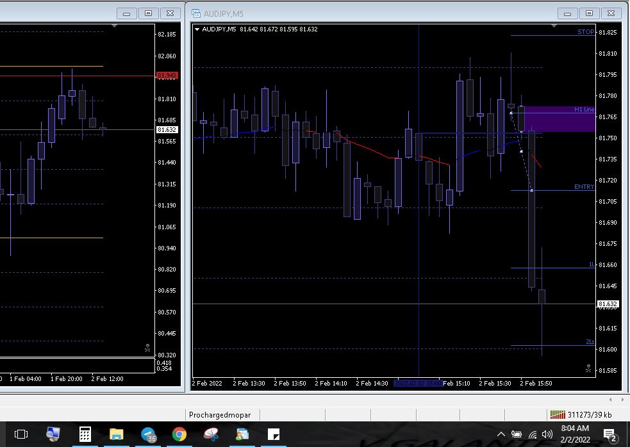The height and width of the screenshot is (447, 630).
Task: Open the notification center icon
Action: click(609, 435)
